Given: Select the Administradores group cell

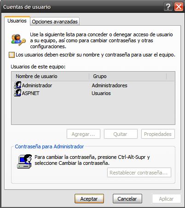Looking at the screenshot, I should pos(110,85).
